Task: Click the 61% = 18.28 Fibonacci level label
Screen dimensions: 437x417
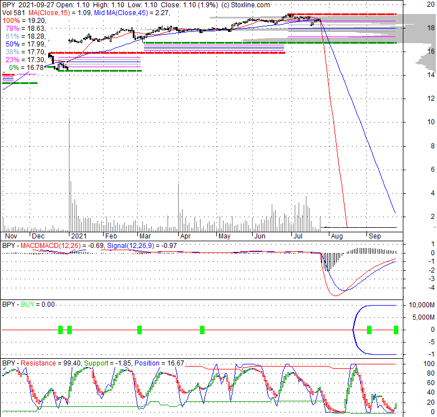Action: (26, 36)
